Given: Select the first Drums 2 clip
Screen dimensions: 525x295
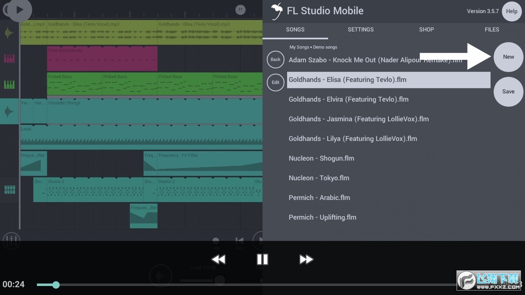Looking at the screenshot, I should (x=95, y=190).
